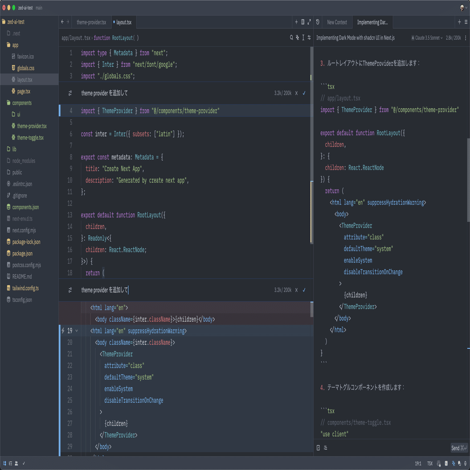Toggle the collab panel in status bar
Image resolution: width=470 pixels, height=470 pixels.
click(16, 463)
